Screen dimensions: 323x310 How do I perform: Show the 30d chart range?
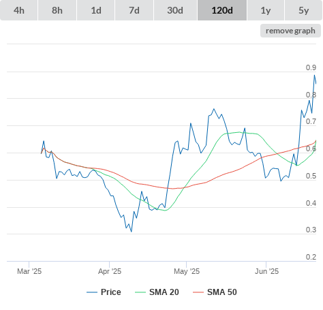175,10
